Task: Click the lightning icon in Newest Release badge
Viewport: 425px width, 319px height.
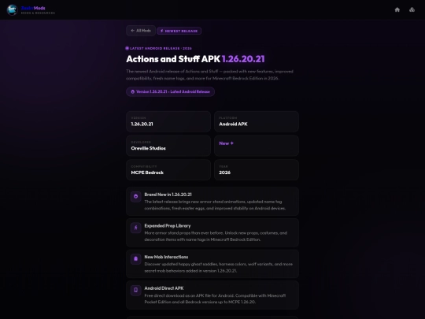Action: point(162,31)
